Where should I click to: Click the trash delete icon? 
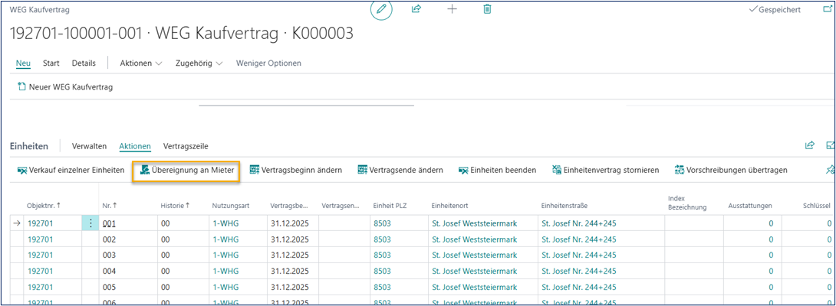click(487, 9)
